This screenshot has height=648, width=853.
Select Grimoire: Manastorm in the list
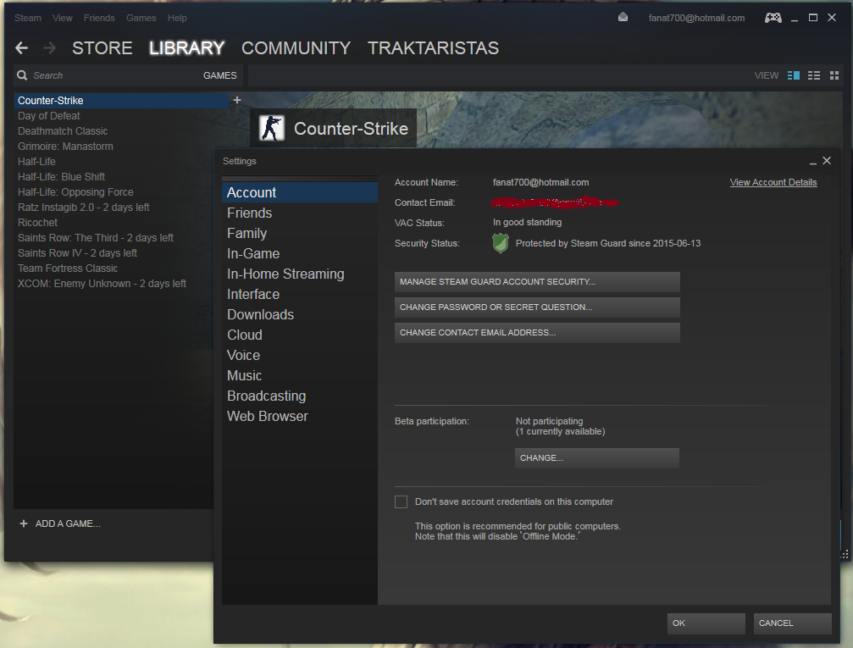[x=114, y=147]
